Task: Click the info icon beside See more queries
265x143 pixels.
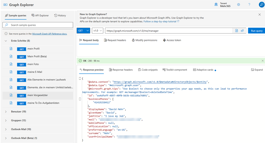Action: pos(6,34)
